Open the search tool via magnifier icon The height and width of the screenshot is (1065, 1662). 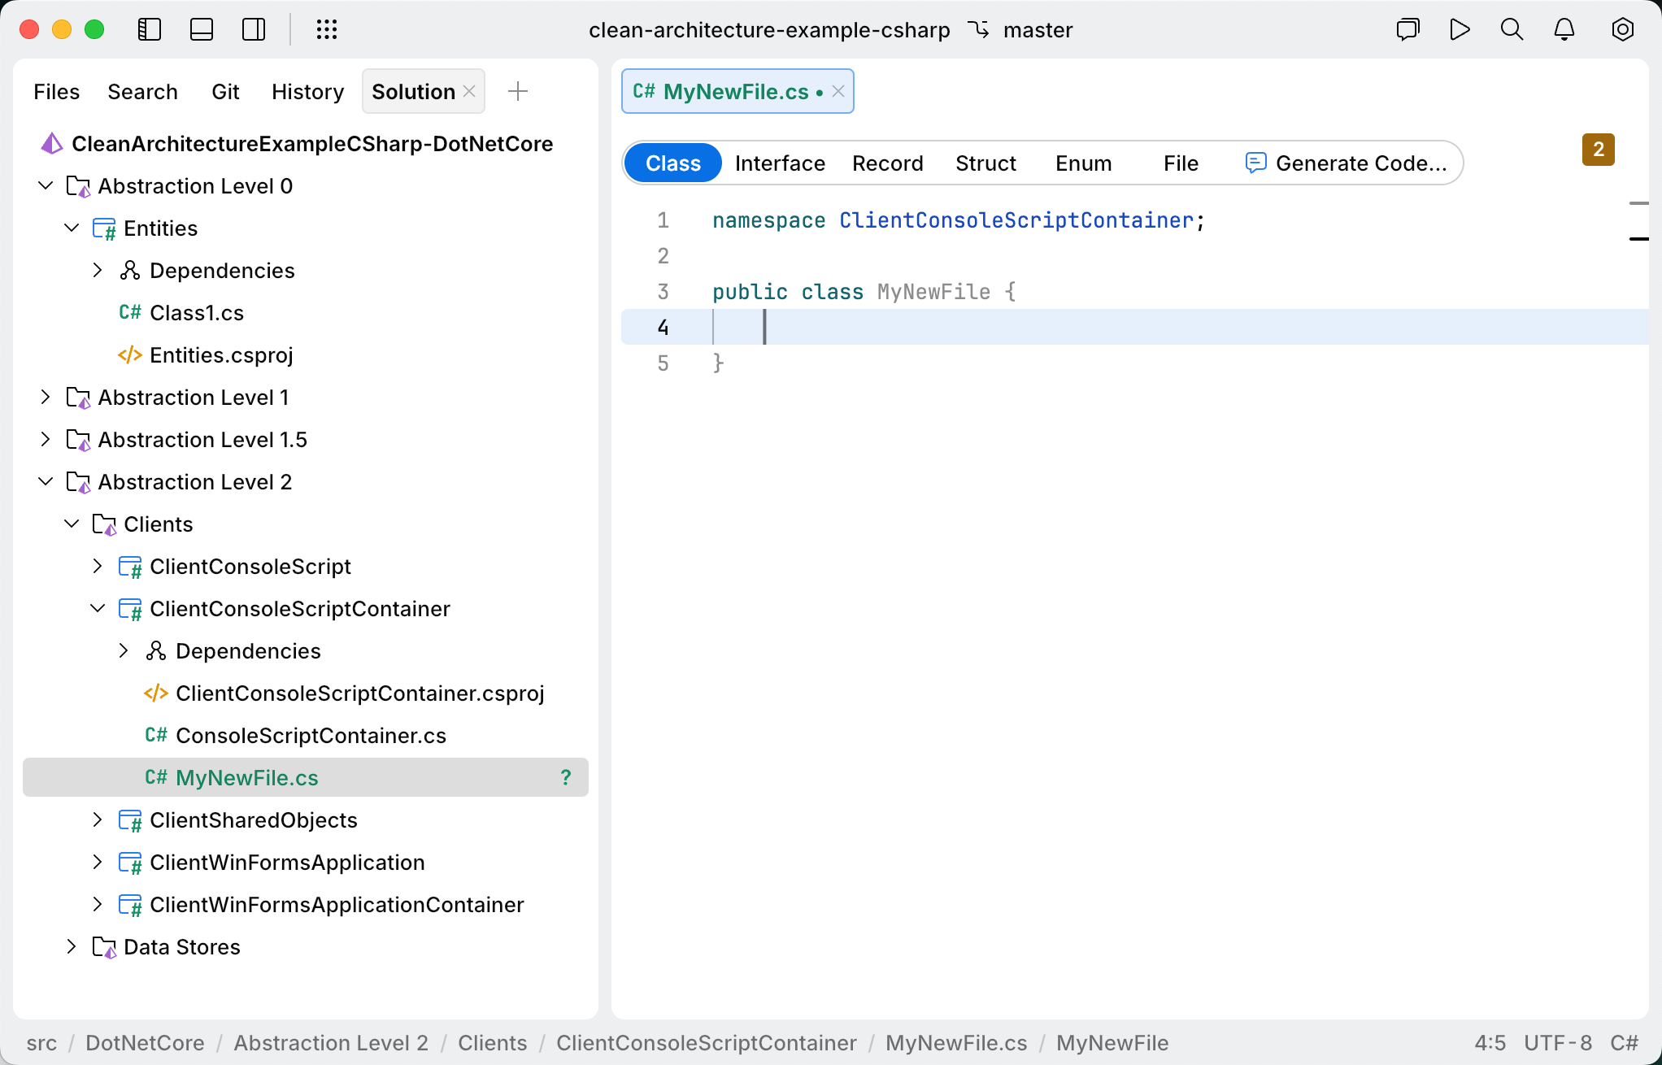click(x=1512, y=29)
